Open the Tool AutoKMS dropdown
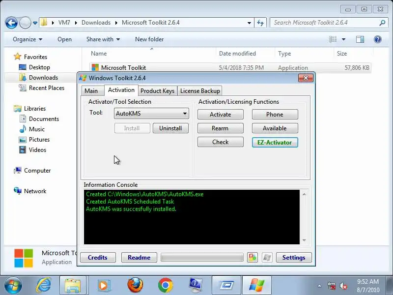The image size is (393, 295). [151, 114]
